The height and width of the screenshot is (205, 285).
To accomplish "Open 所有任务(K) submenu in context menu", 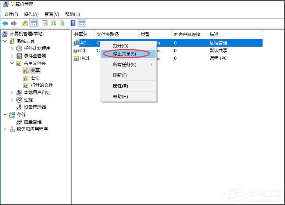I will [124, 65].
